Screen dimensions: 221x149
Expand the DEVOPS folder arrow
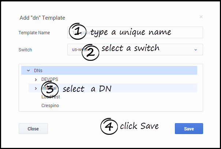35,79
